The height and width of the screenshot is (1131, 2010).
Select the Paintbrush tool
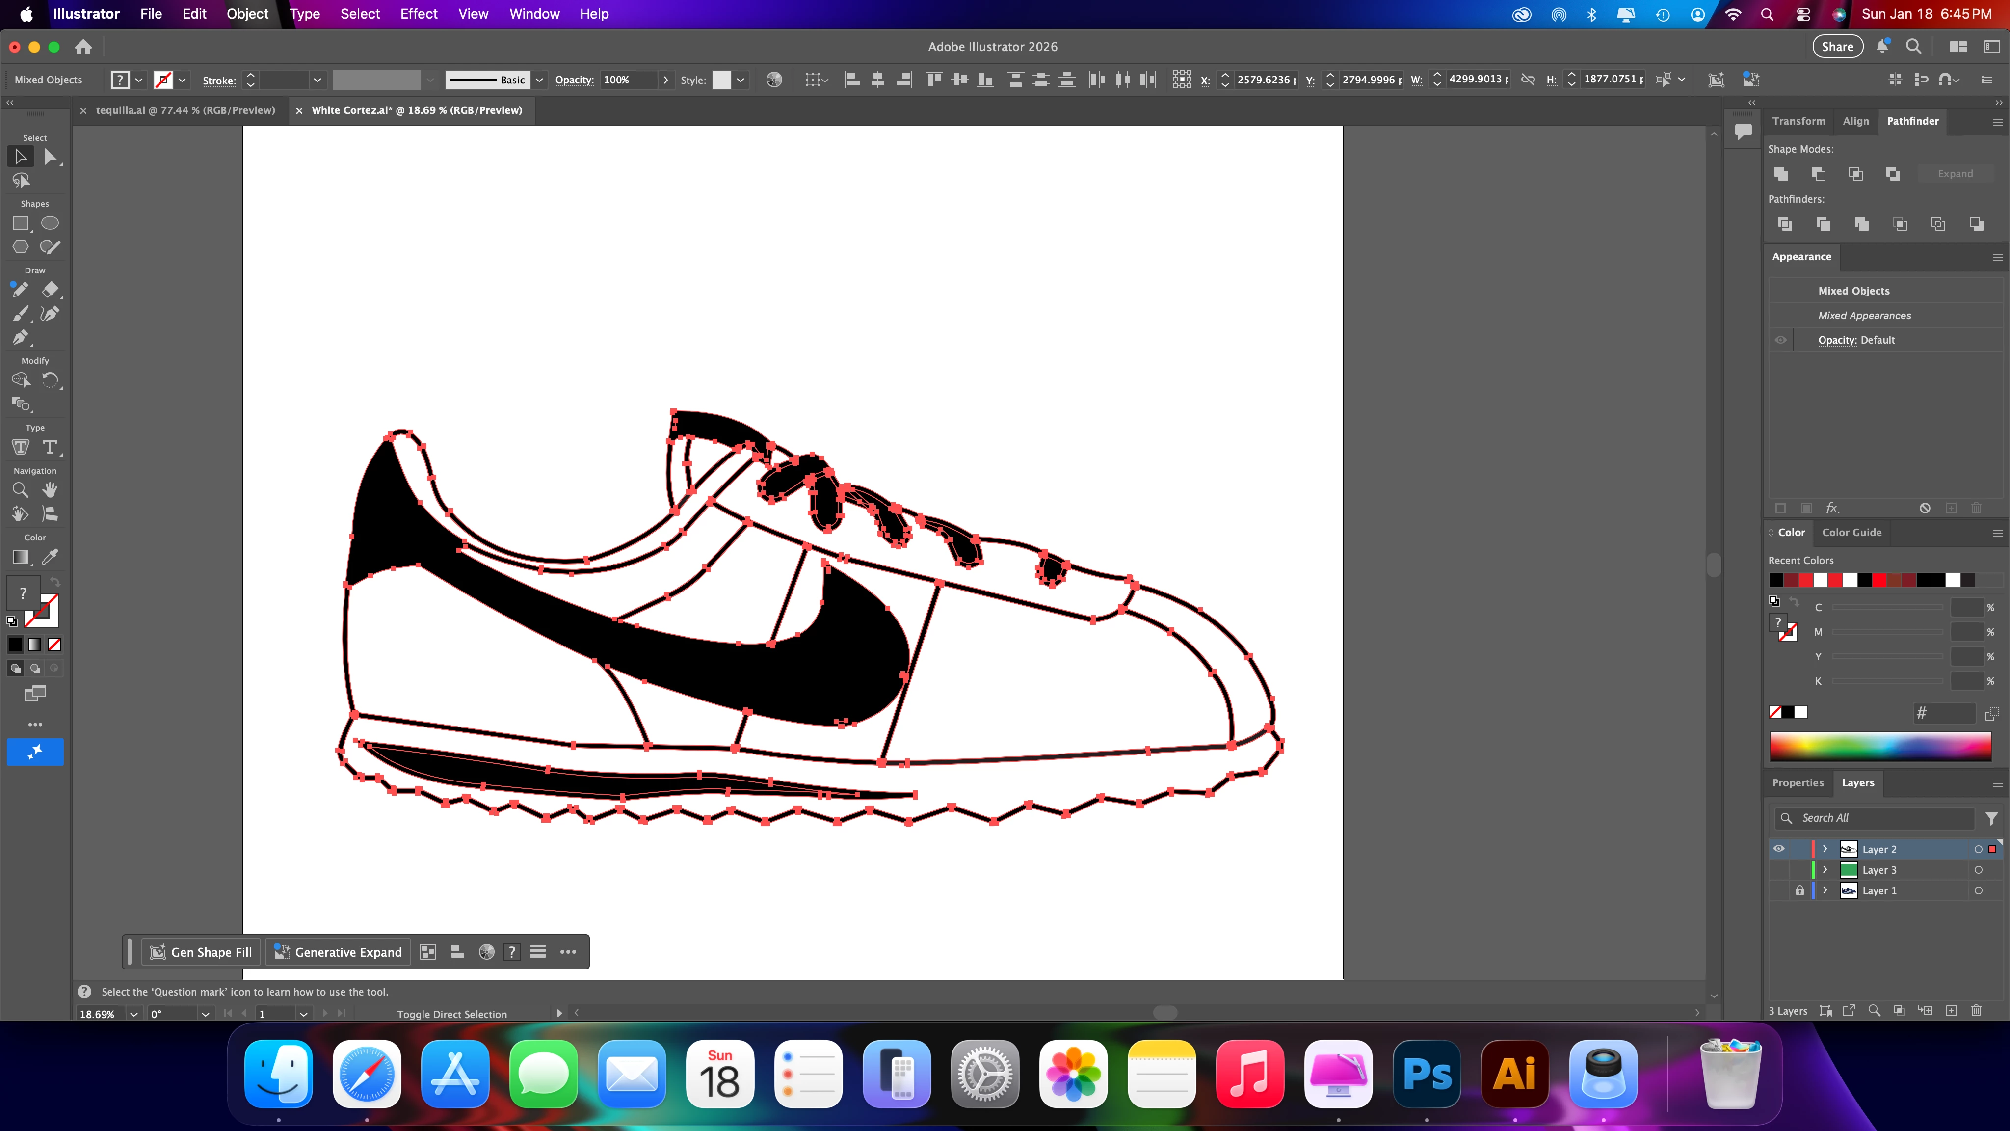(x=20, y=314)
